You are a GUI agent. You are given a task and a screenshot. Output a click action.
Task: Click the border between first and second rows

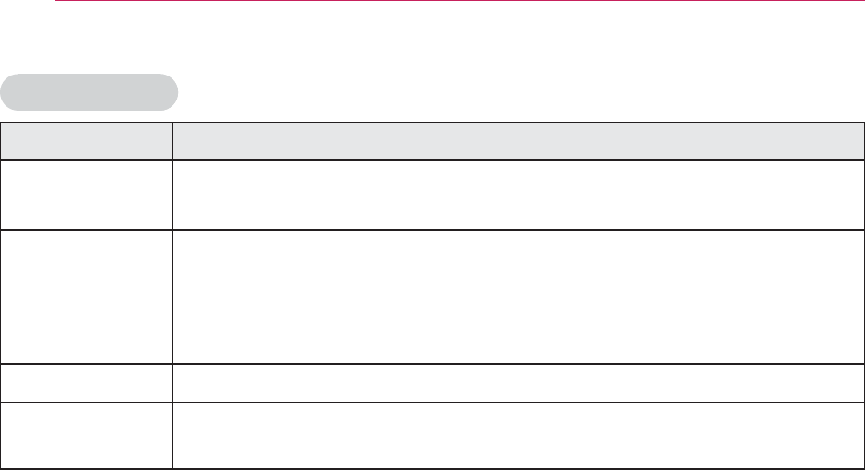(x=432, y=229)
